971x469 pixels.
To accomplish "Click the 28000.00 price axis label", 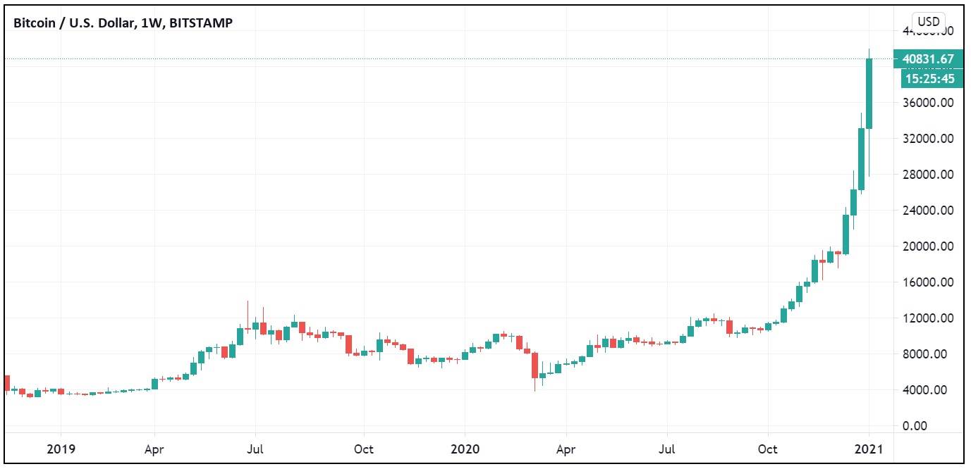I will click(x=927, y=175).
